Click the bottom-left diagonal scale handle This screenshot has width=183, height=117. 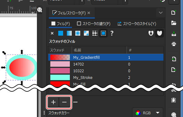point(4,82)
